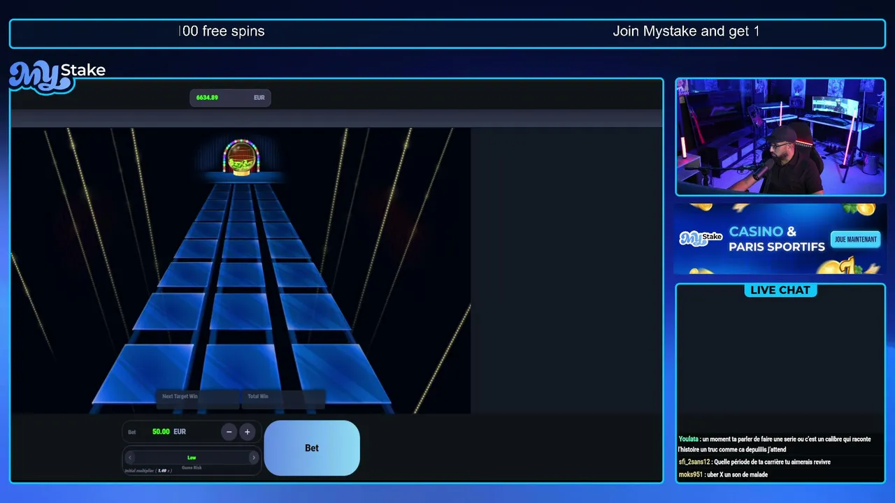Click the MyStake logo at top left
Viewport: 895px width, 503px height.
(x=57, y=76)
